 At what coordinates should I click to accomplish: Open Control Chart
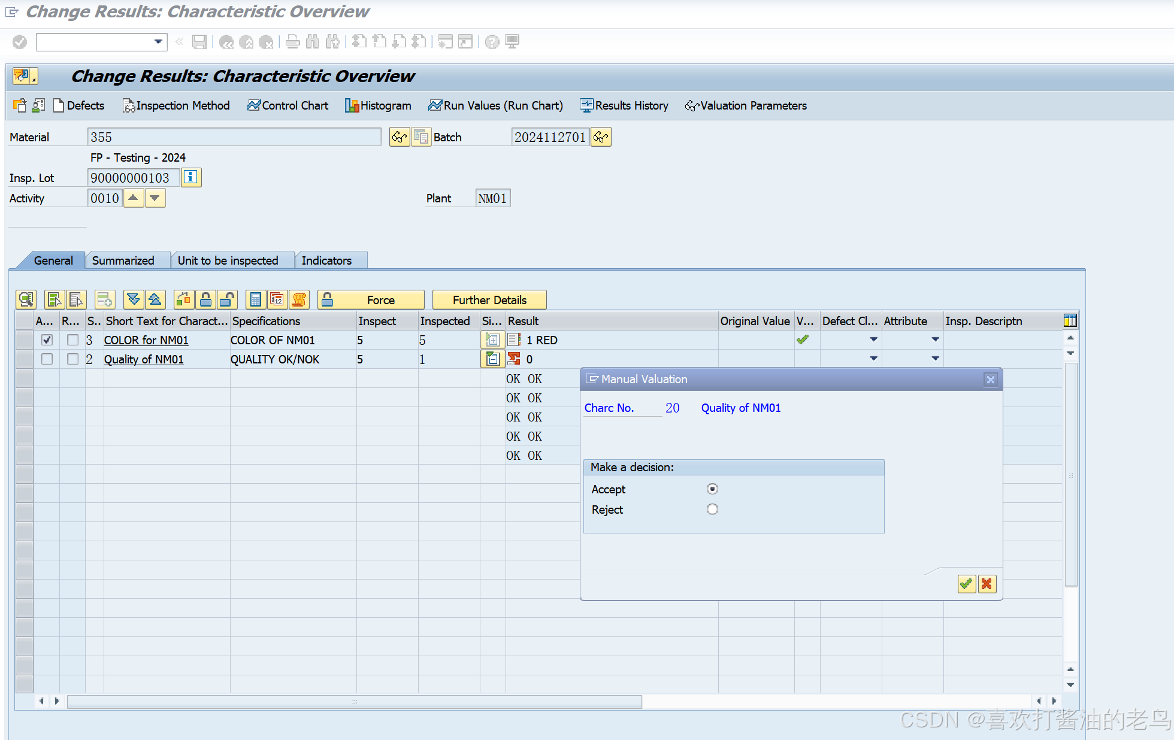288,106
